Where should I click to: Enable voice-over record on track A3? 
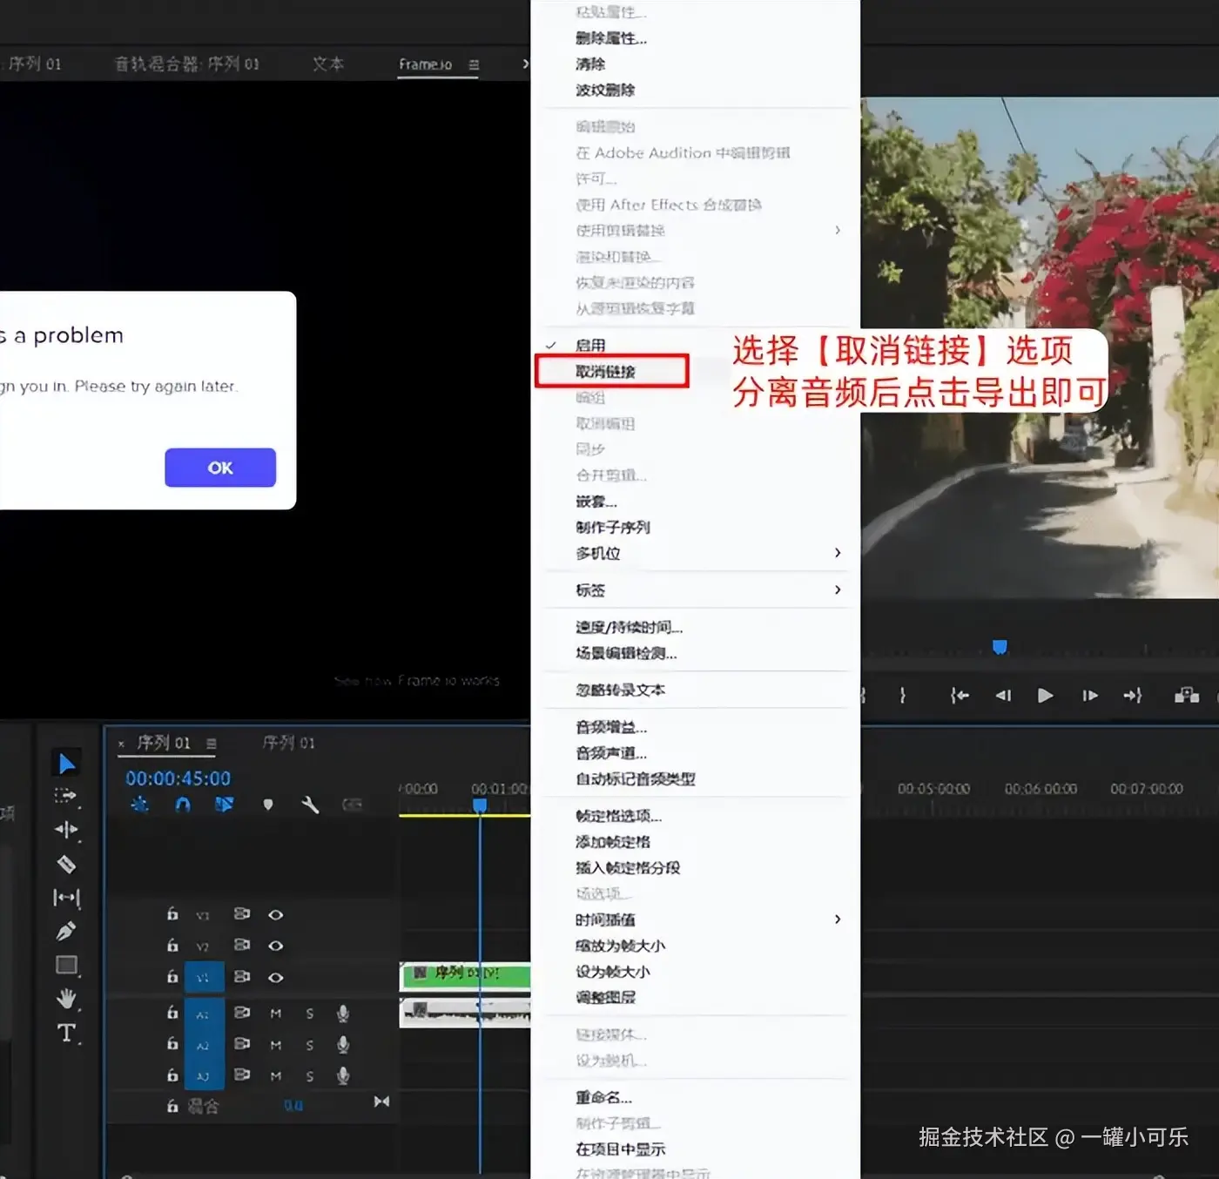click(343, 1075)
